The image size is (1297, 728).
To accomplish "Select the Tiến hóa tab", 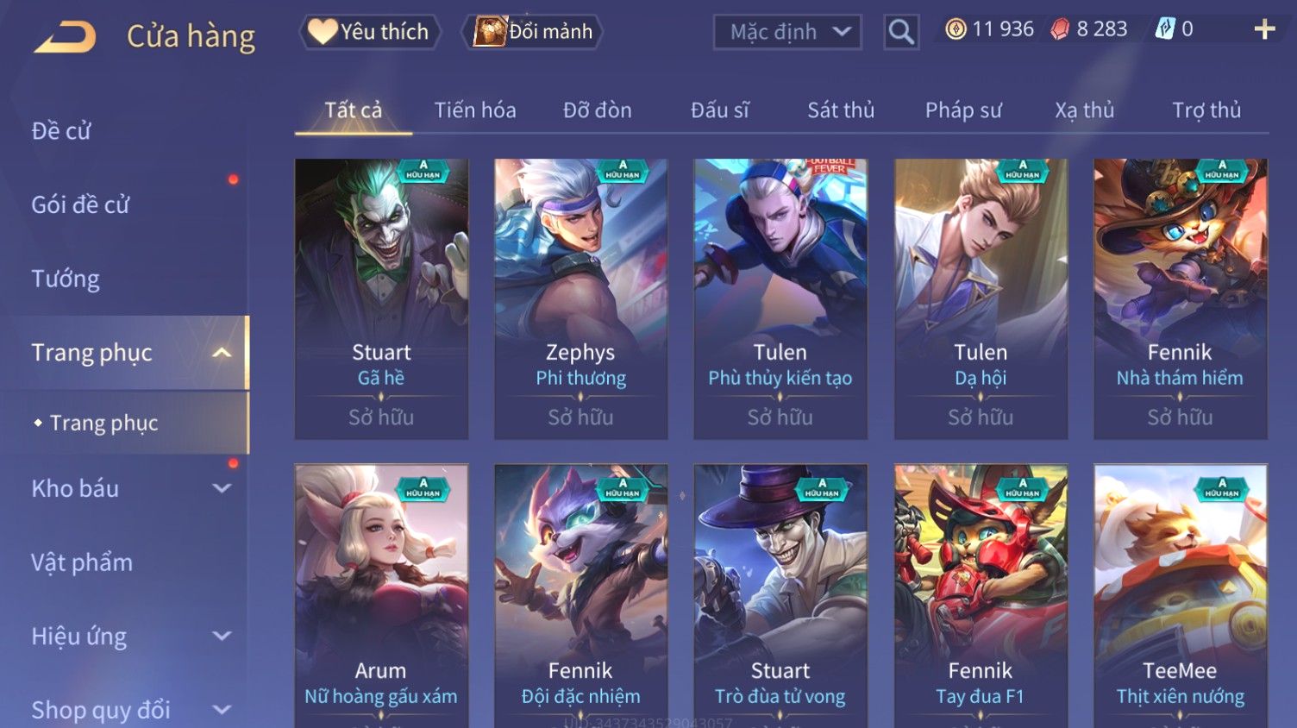I will tap(475, 110).
